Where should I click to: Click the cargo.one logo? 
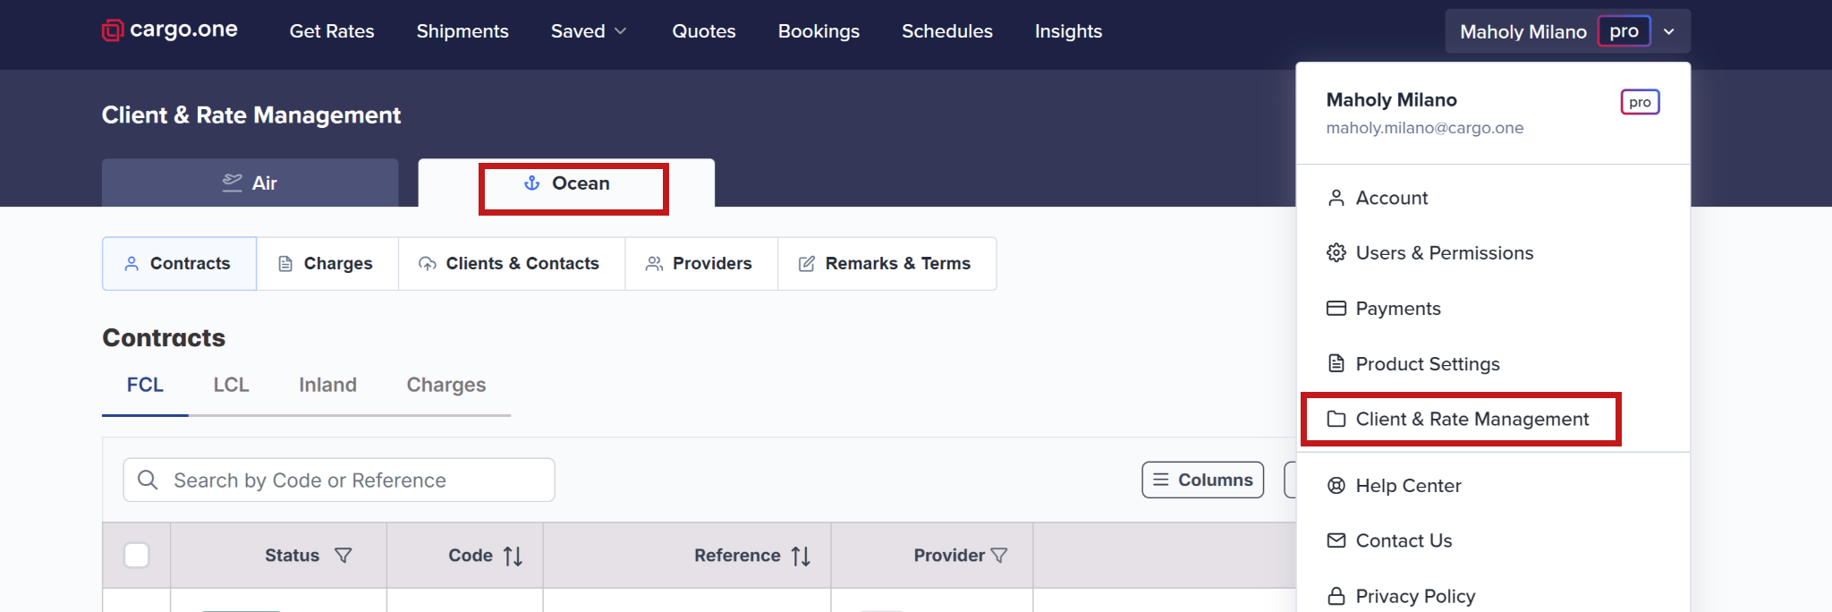[170, 30]
